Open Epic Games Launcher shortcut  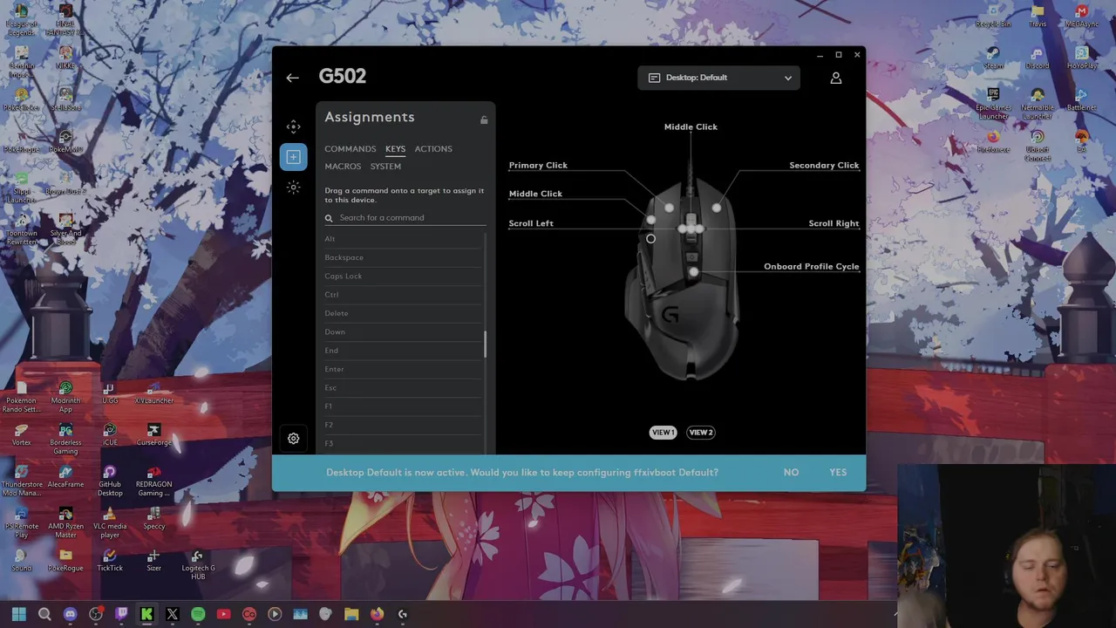coord(993,104)
